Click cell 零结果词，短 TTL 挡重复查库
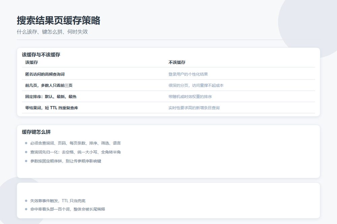Viewport: 337px width, 224px height. click(52, 108)
